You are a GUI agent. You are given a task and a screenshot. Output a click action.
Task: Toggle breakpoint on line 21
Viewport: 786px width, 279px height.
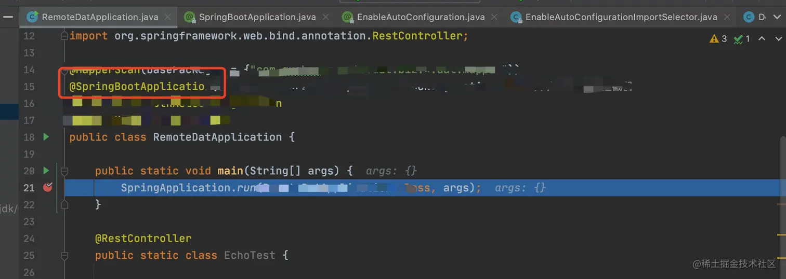coord(48,187)
